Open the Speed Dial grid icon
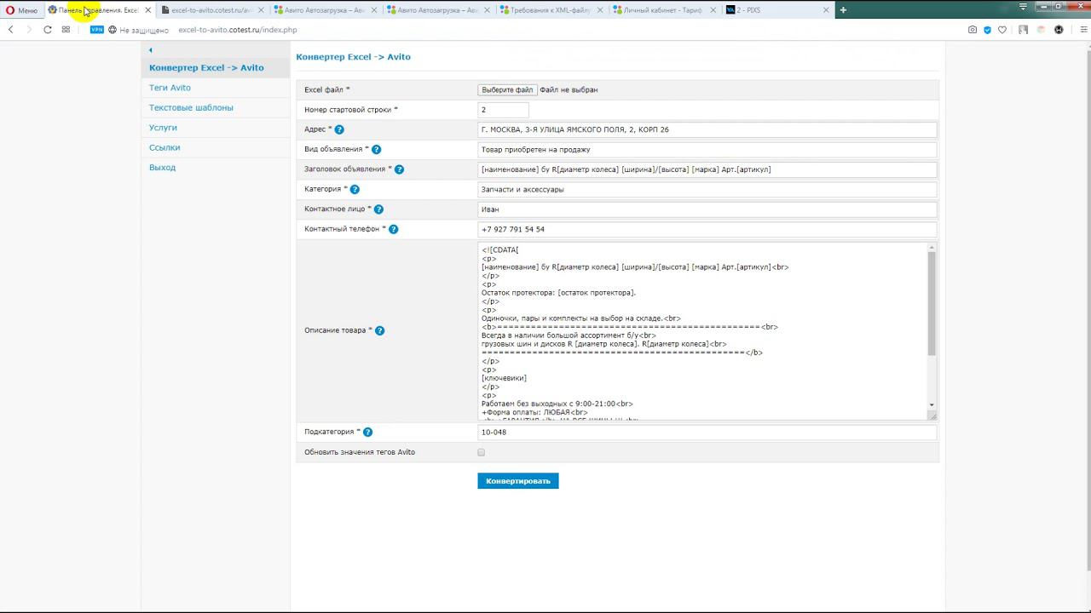The image size is (1091, 613). tap(66, 30)
